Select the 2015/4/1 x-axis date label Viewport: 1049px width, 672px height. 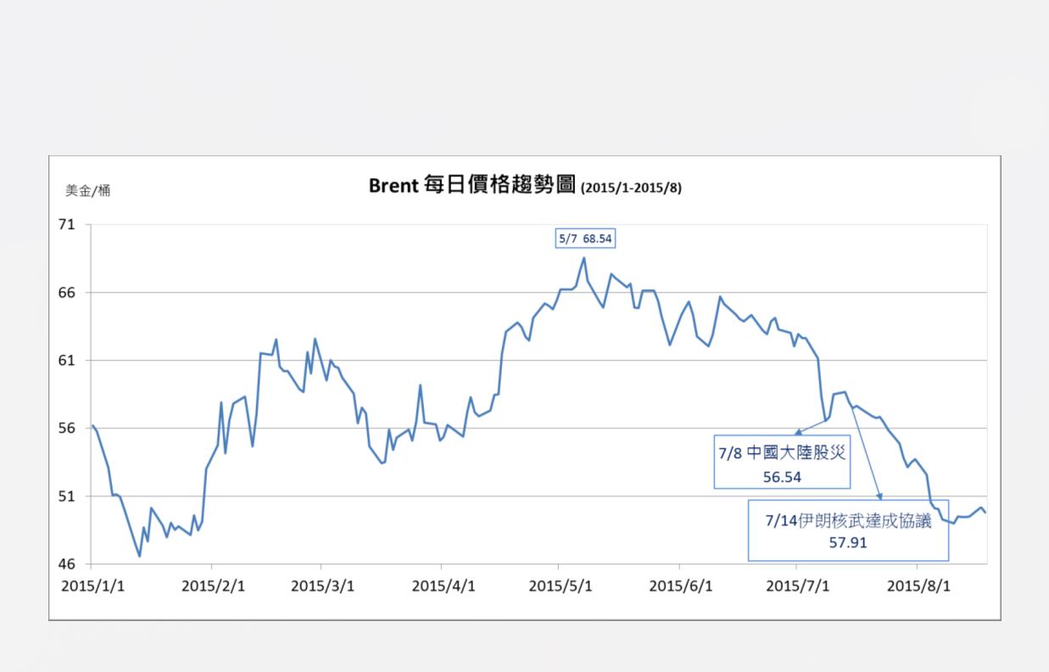(x=444, y=586)
